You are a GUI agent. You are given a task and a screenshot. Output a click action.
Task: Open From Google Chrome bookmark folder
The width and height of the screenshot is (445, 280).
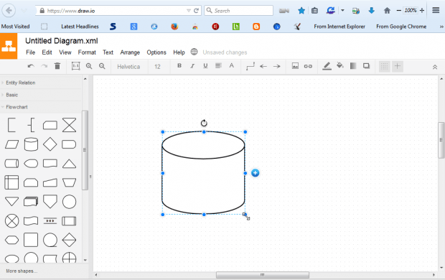coord(401,27)
